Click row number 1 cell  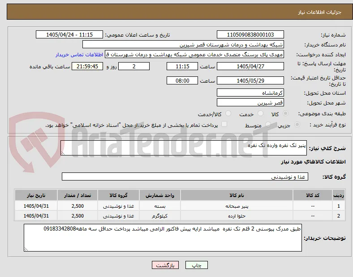[x=339, y=206]
